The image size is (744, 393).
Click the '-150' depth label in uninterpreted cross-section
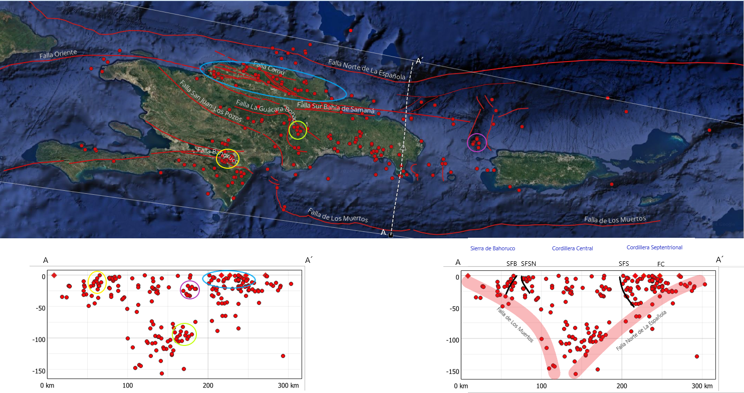(x=38, y=371)
